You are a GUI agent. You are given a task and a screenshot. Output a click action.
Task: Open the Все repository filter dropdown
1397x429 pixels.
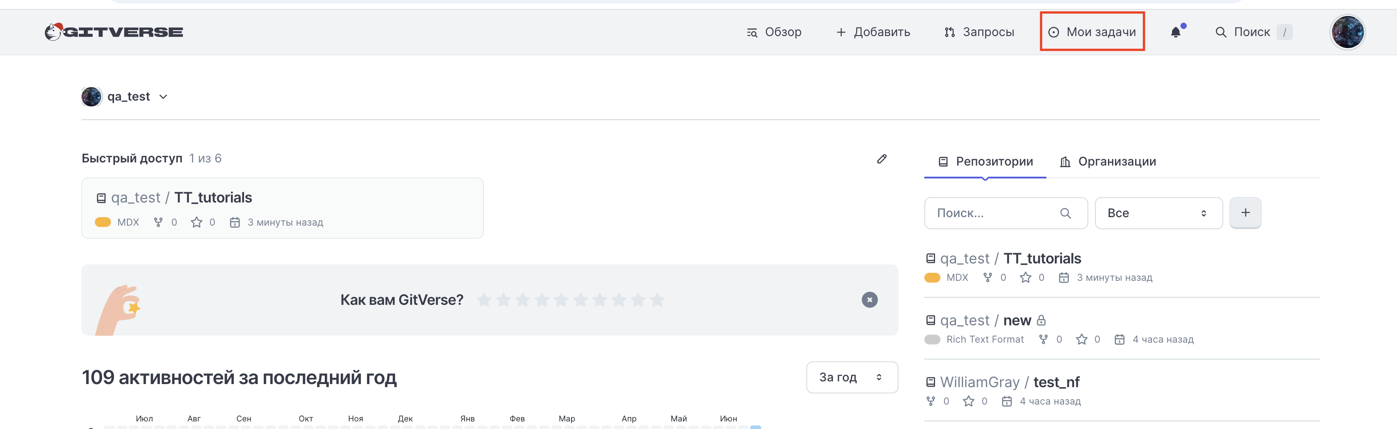coord(1158,213)
